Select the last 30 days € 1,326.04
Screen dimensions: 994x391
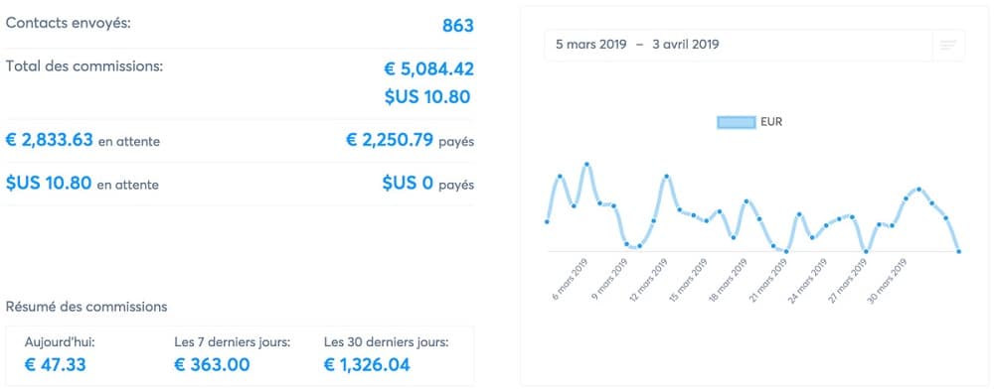click(367, 365)
